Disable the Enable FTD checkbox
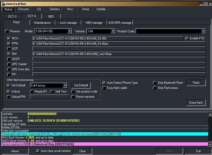 point(187,38)
